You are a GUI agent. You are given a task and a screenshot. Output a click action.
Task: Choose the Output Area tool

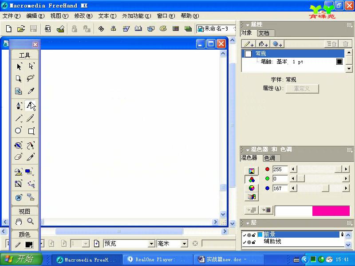[x=18, y=91]
